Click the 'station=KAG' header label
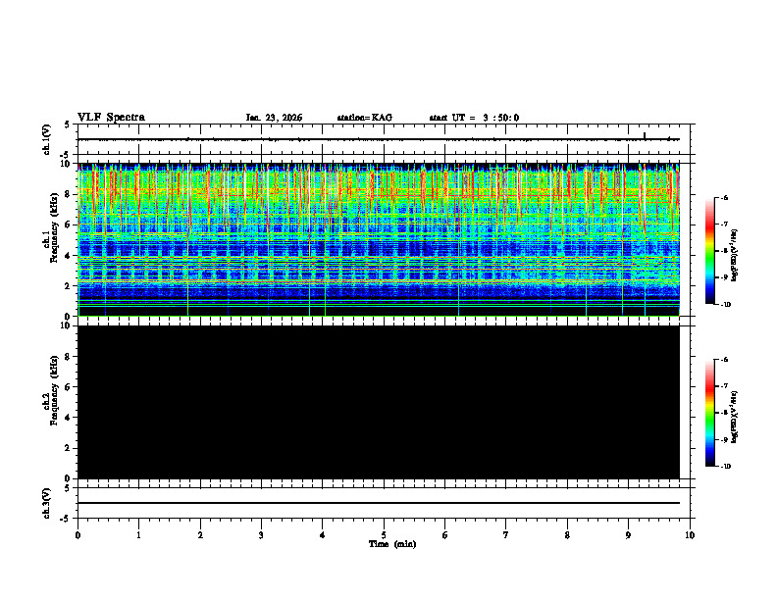The width and height of the screenshot is (777, 600). pyautogui.click(x=364, y=118)
